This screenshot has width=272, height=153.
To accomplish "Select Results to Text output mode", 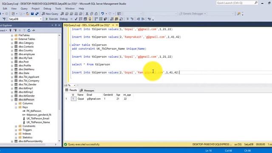I will (112, 19).
